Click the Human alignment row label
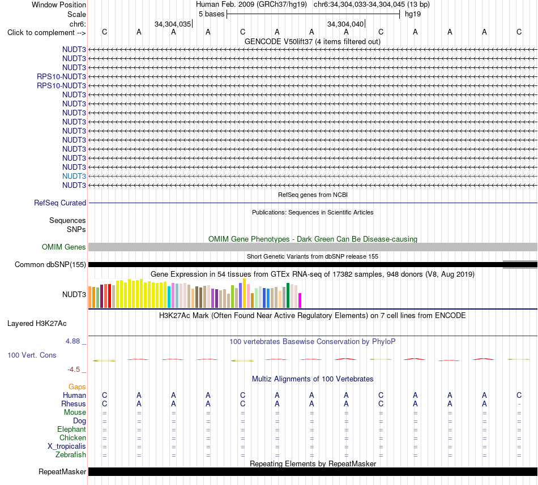The width and height of the screenshot is (538, 485). click(74, 395)
